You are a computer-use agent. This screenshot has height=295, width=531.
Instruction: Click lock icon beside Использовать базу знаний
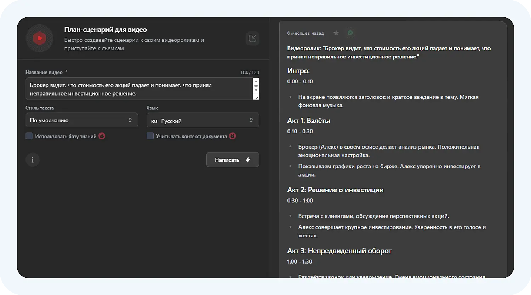(102, 136)
